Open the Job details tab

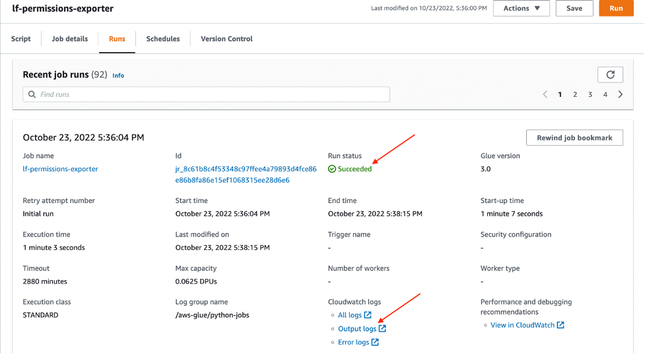[x=69, y=39]
